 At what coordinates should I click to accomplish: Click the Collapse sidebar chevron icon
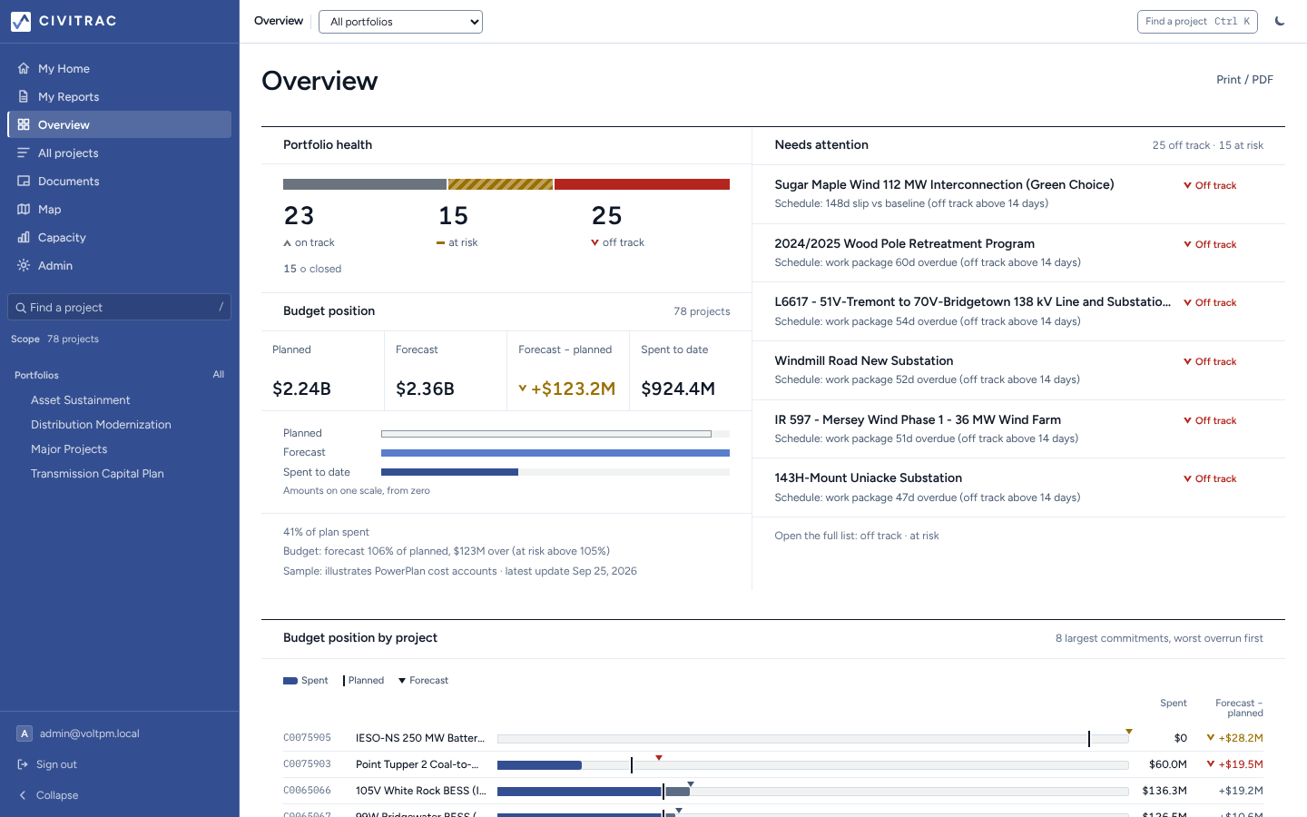(x=24, y=795)
